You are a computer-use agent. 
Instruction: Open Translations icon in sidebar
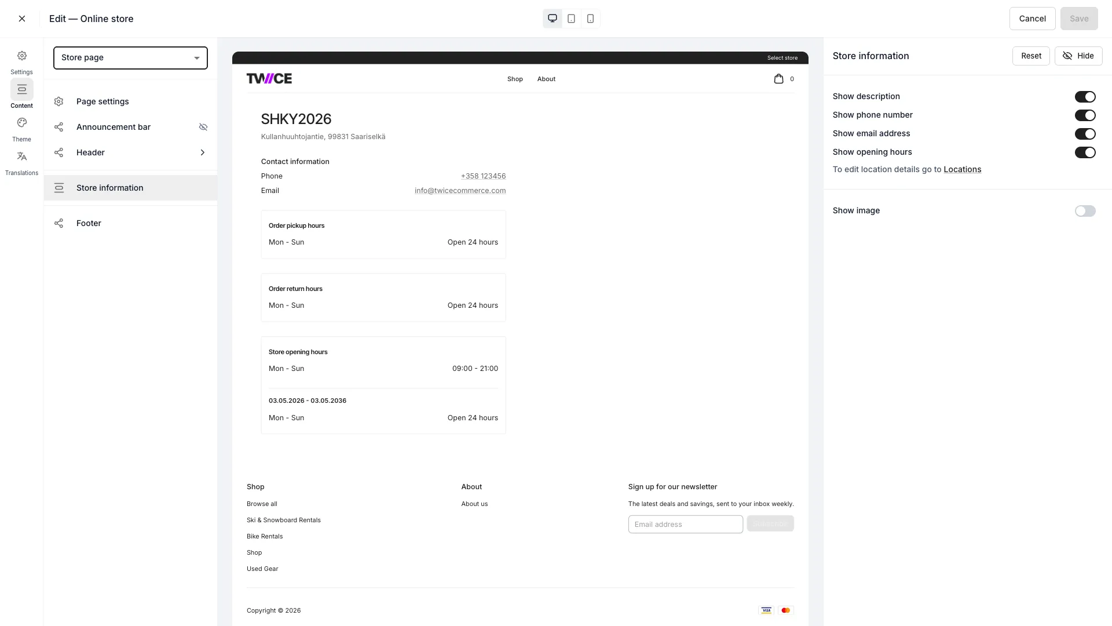click(x=22, y=156)
